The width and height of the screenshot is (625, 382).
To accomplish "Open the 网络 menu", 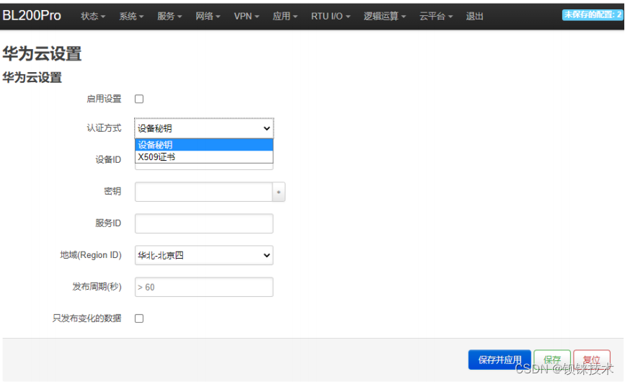I will pos(208,17).
